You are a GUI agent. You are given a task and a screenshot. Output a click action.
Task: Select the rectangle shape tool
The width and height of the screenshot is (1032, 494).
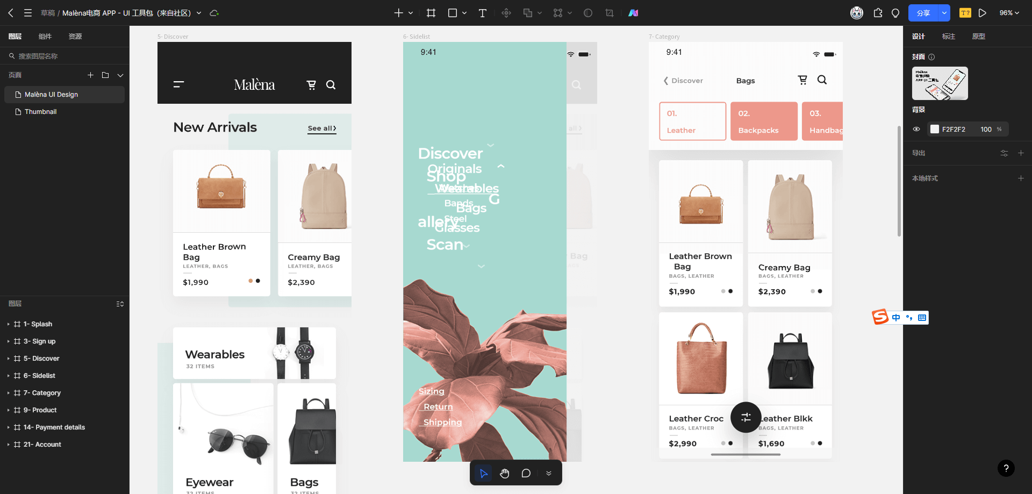pyautogui.click(x=453, y=13)
